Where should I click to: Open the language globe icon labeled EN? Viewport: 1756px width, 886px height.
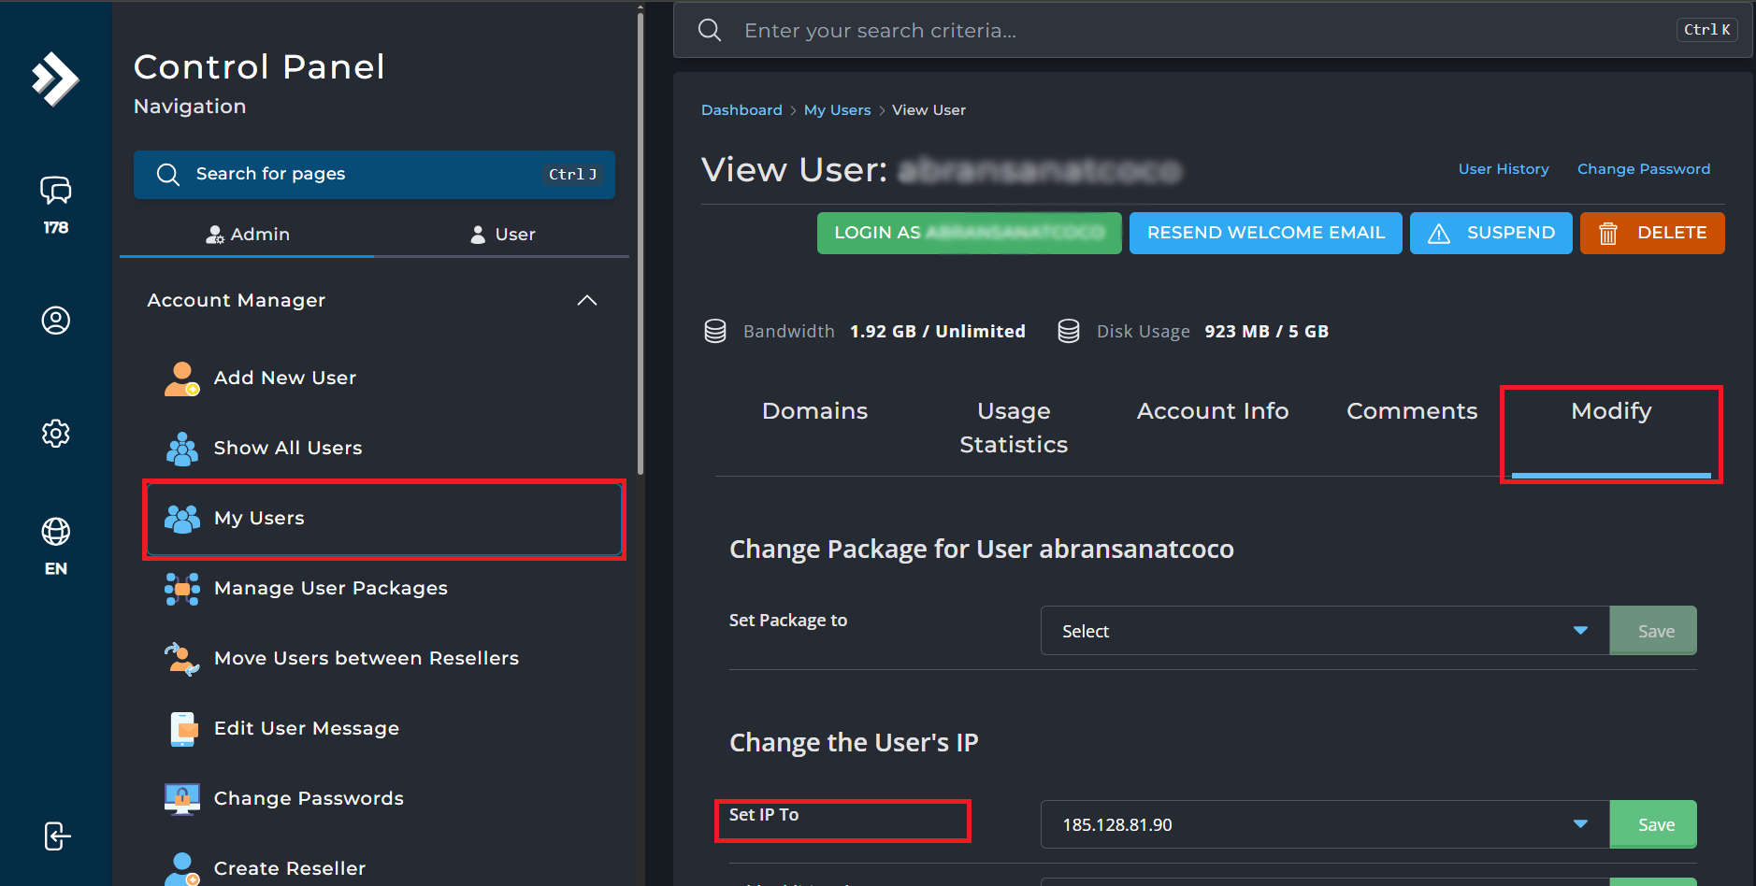[x=55, y=532]
